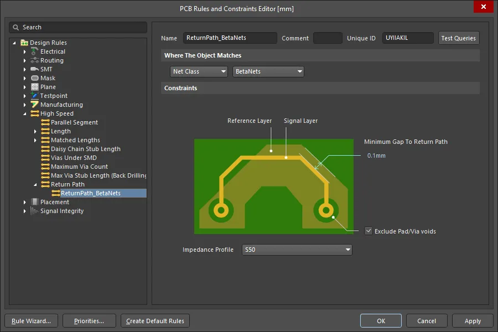The image size is (498, 332).
Task: Click the Electrical rules category icon
Action: tap(35, 51)
